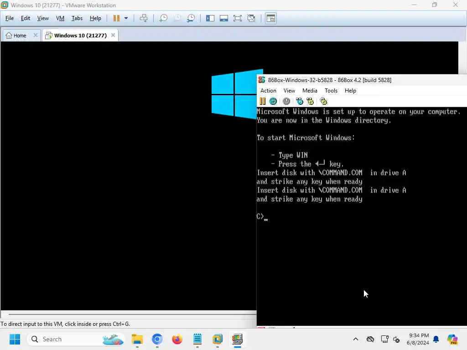
Task: Open Copilot preview icon in taskbar
Action: (x=452, y=339)
